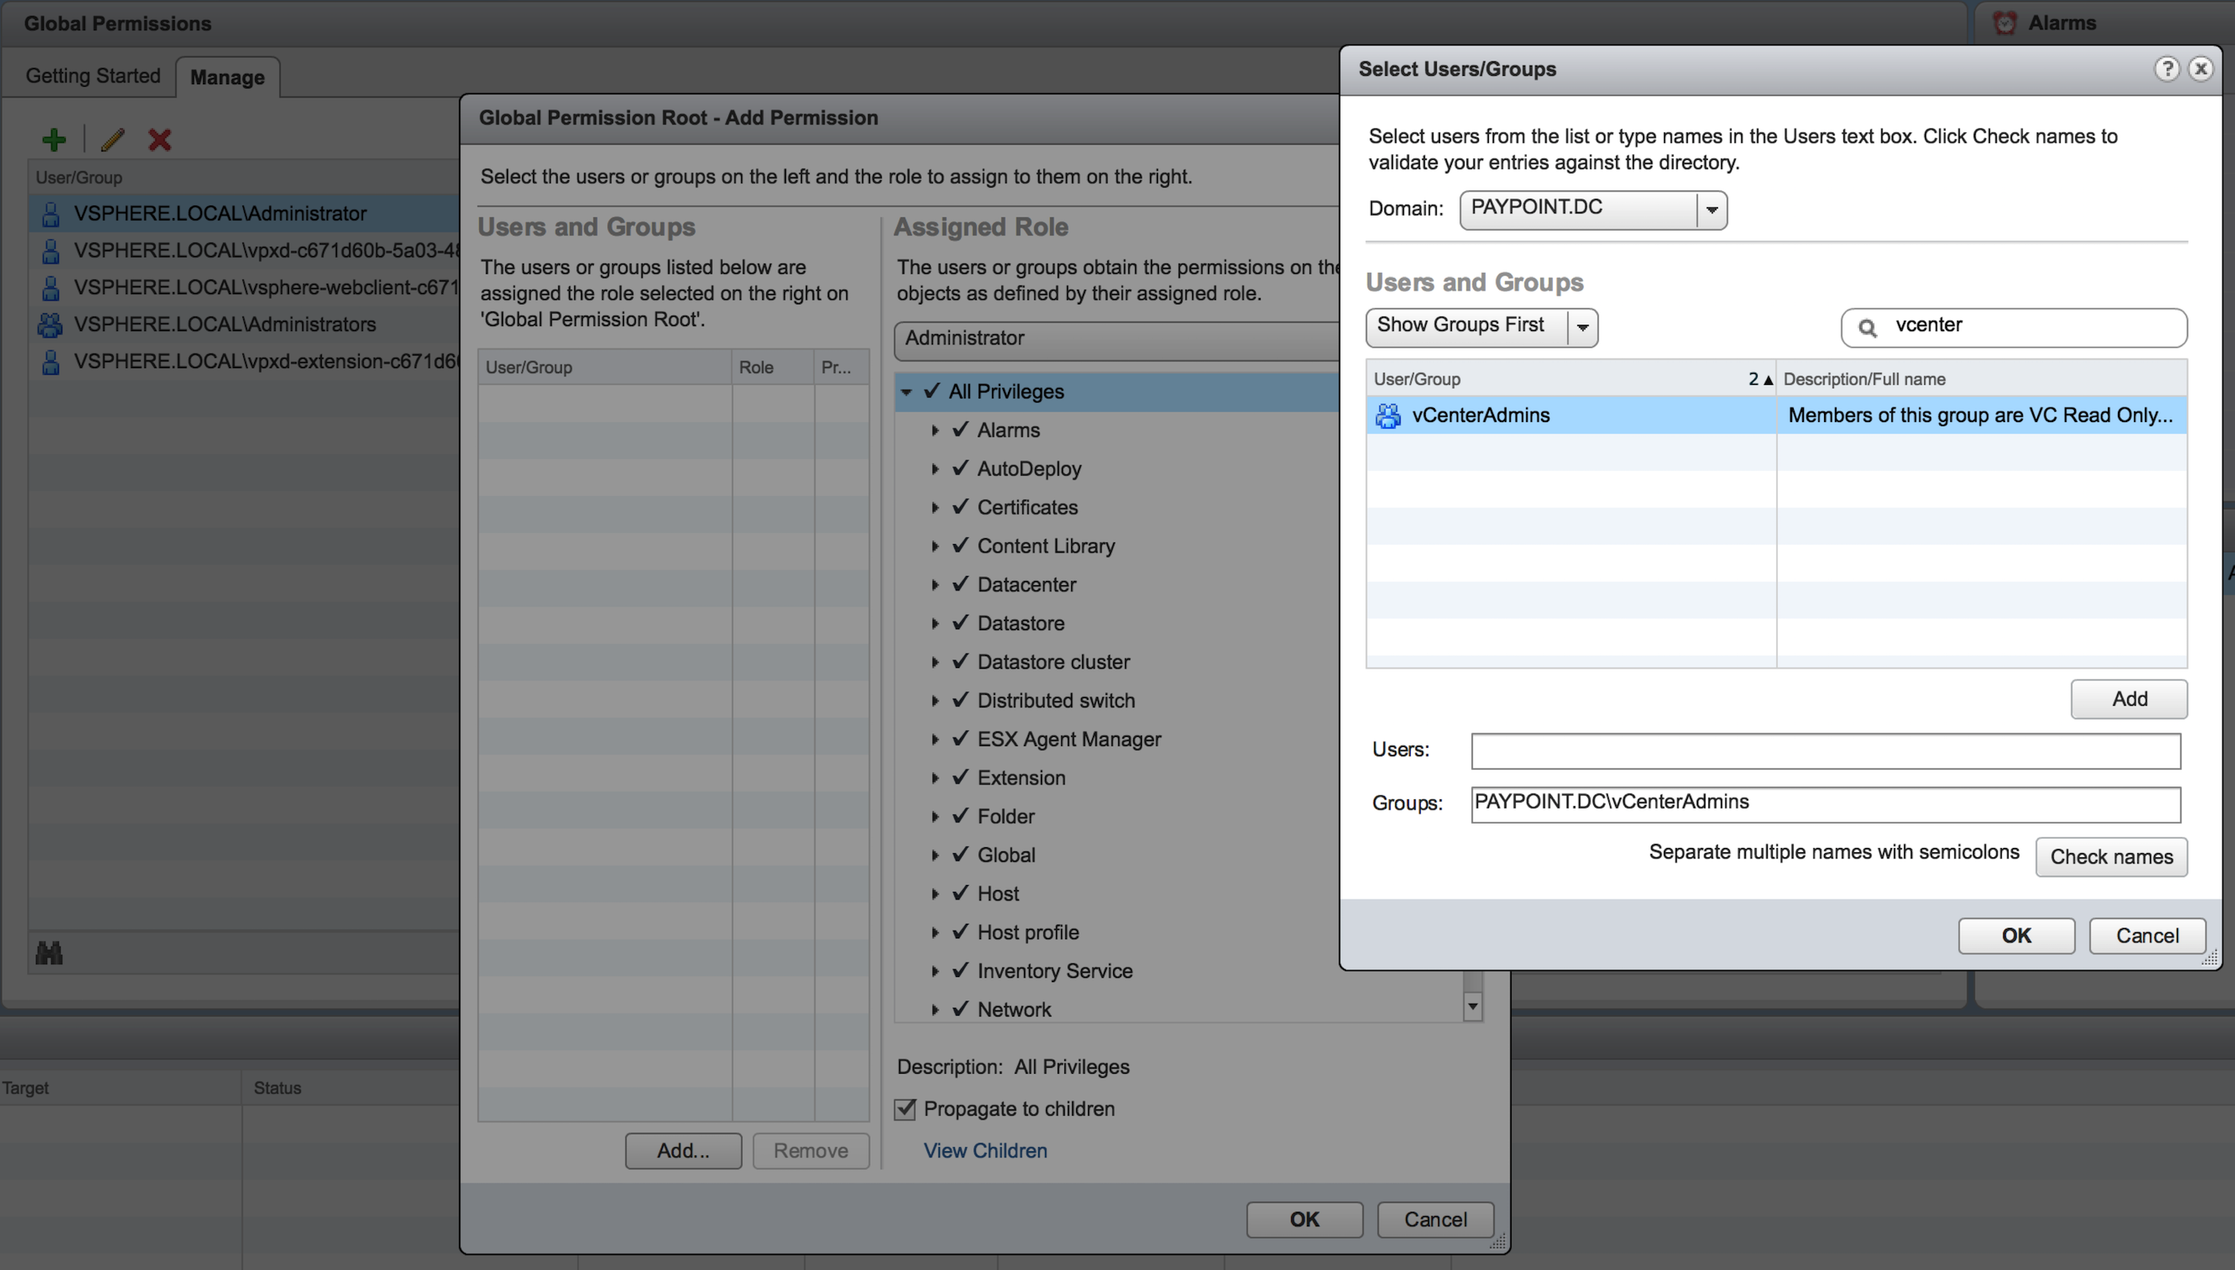
Task: Click the privileges list scroll down arrow
Action: [1473, 1006]
